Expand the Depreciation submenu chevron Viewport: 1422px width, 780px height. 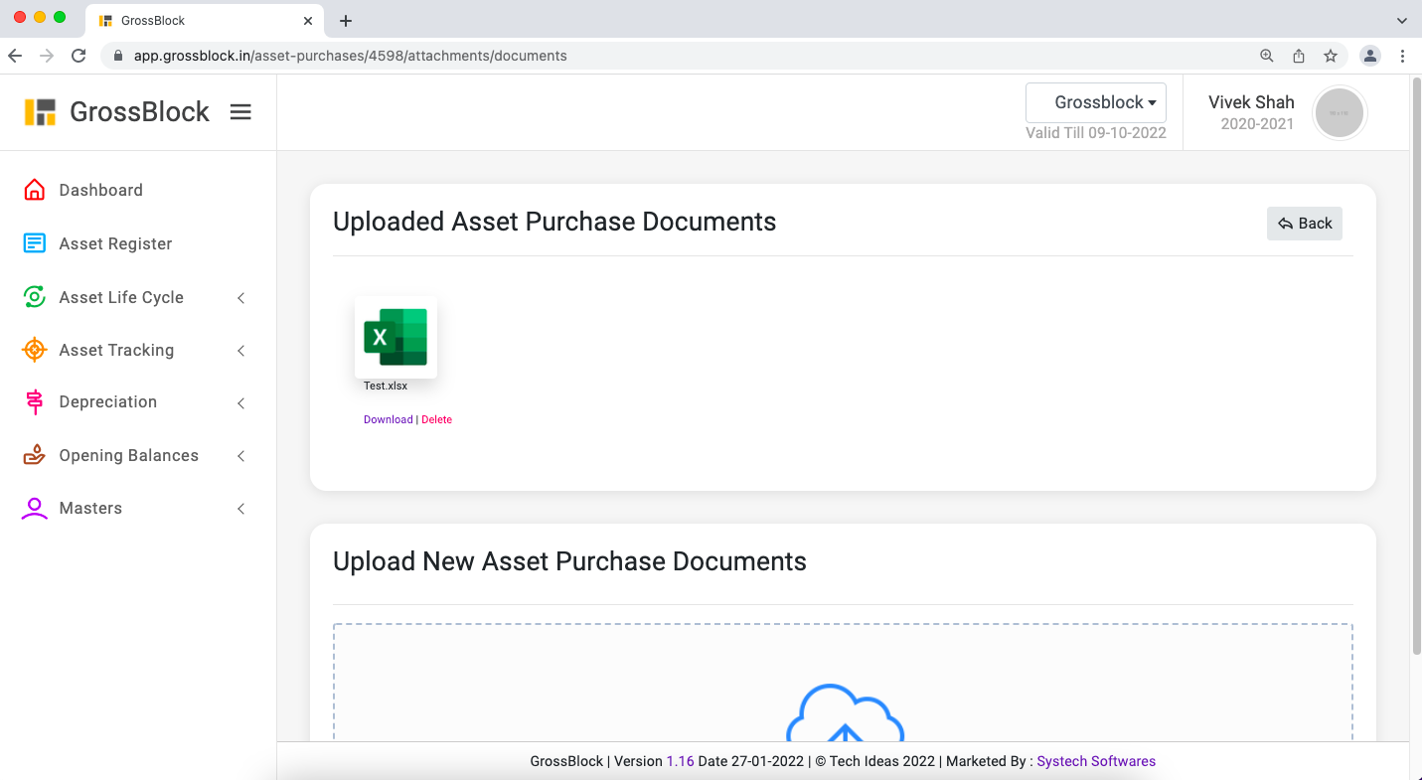(x=240, y=403)
